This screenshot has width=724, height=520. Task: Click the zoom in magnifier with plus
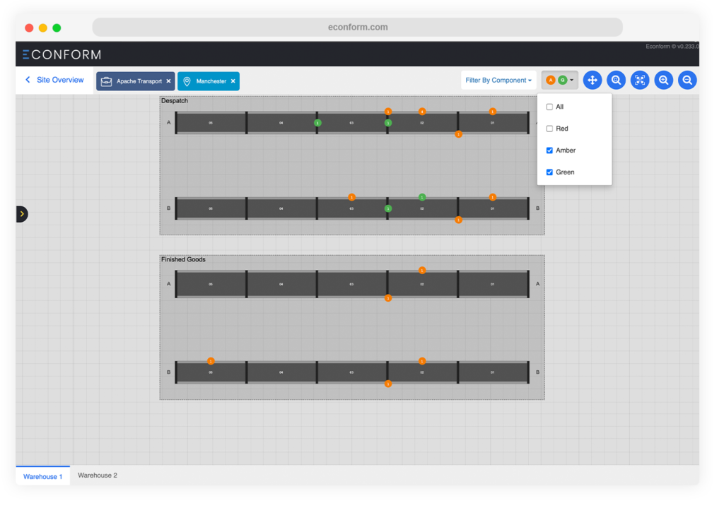coord(663,81)
